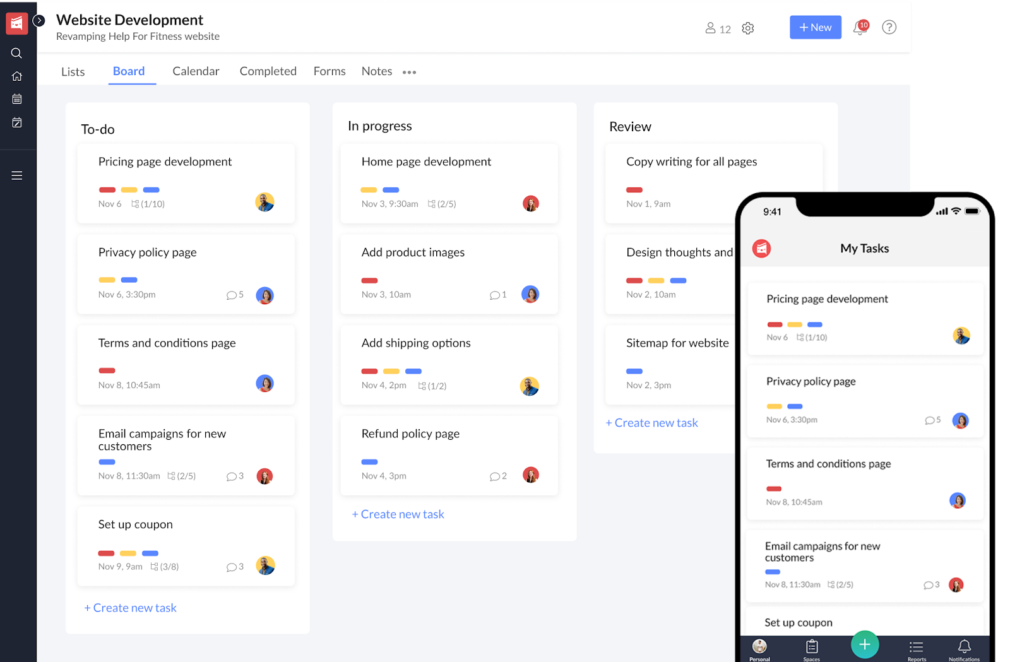The width and height of the screenshot is (1010, 662).
Task: Open the search icon in the left sidebar
Action: (x=16, y=53)
